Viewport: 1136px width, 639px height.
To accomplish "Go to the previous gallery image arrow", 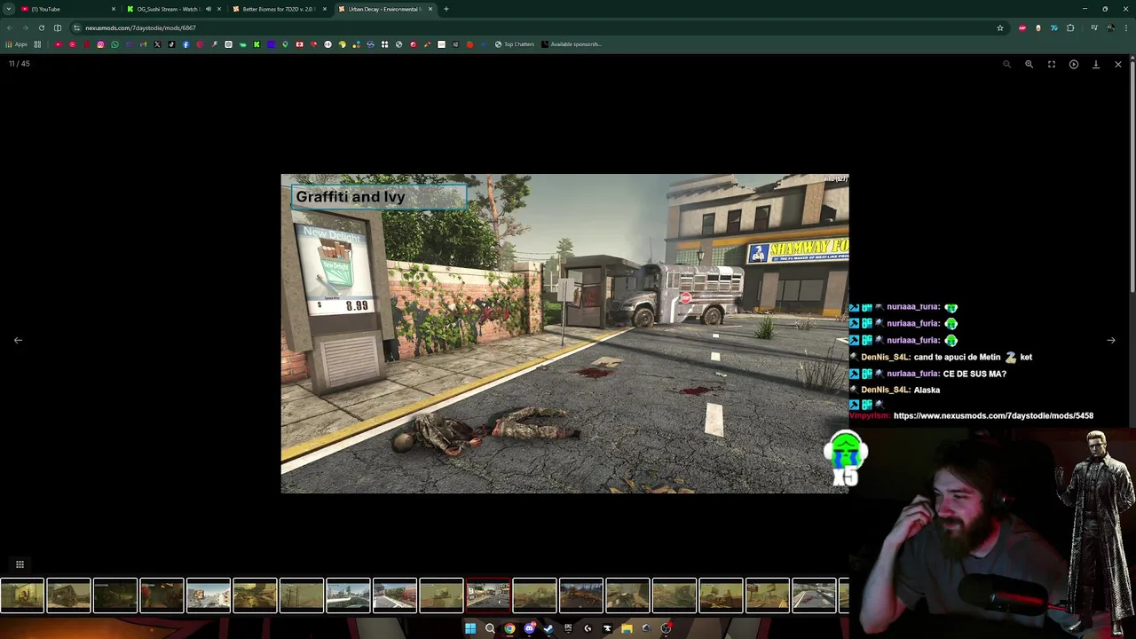I will pyautogui.click(x=18, y=340).
